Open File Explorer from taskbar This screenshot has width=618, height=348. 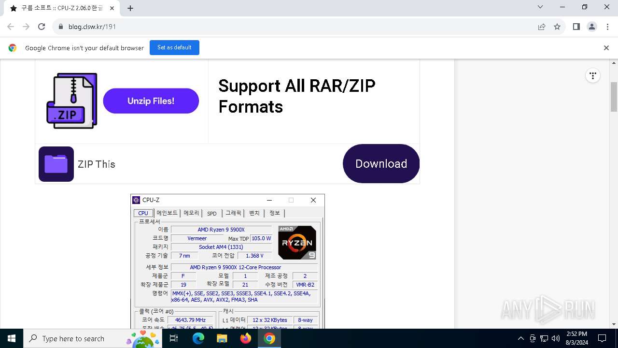[x=222, y=338]
